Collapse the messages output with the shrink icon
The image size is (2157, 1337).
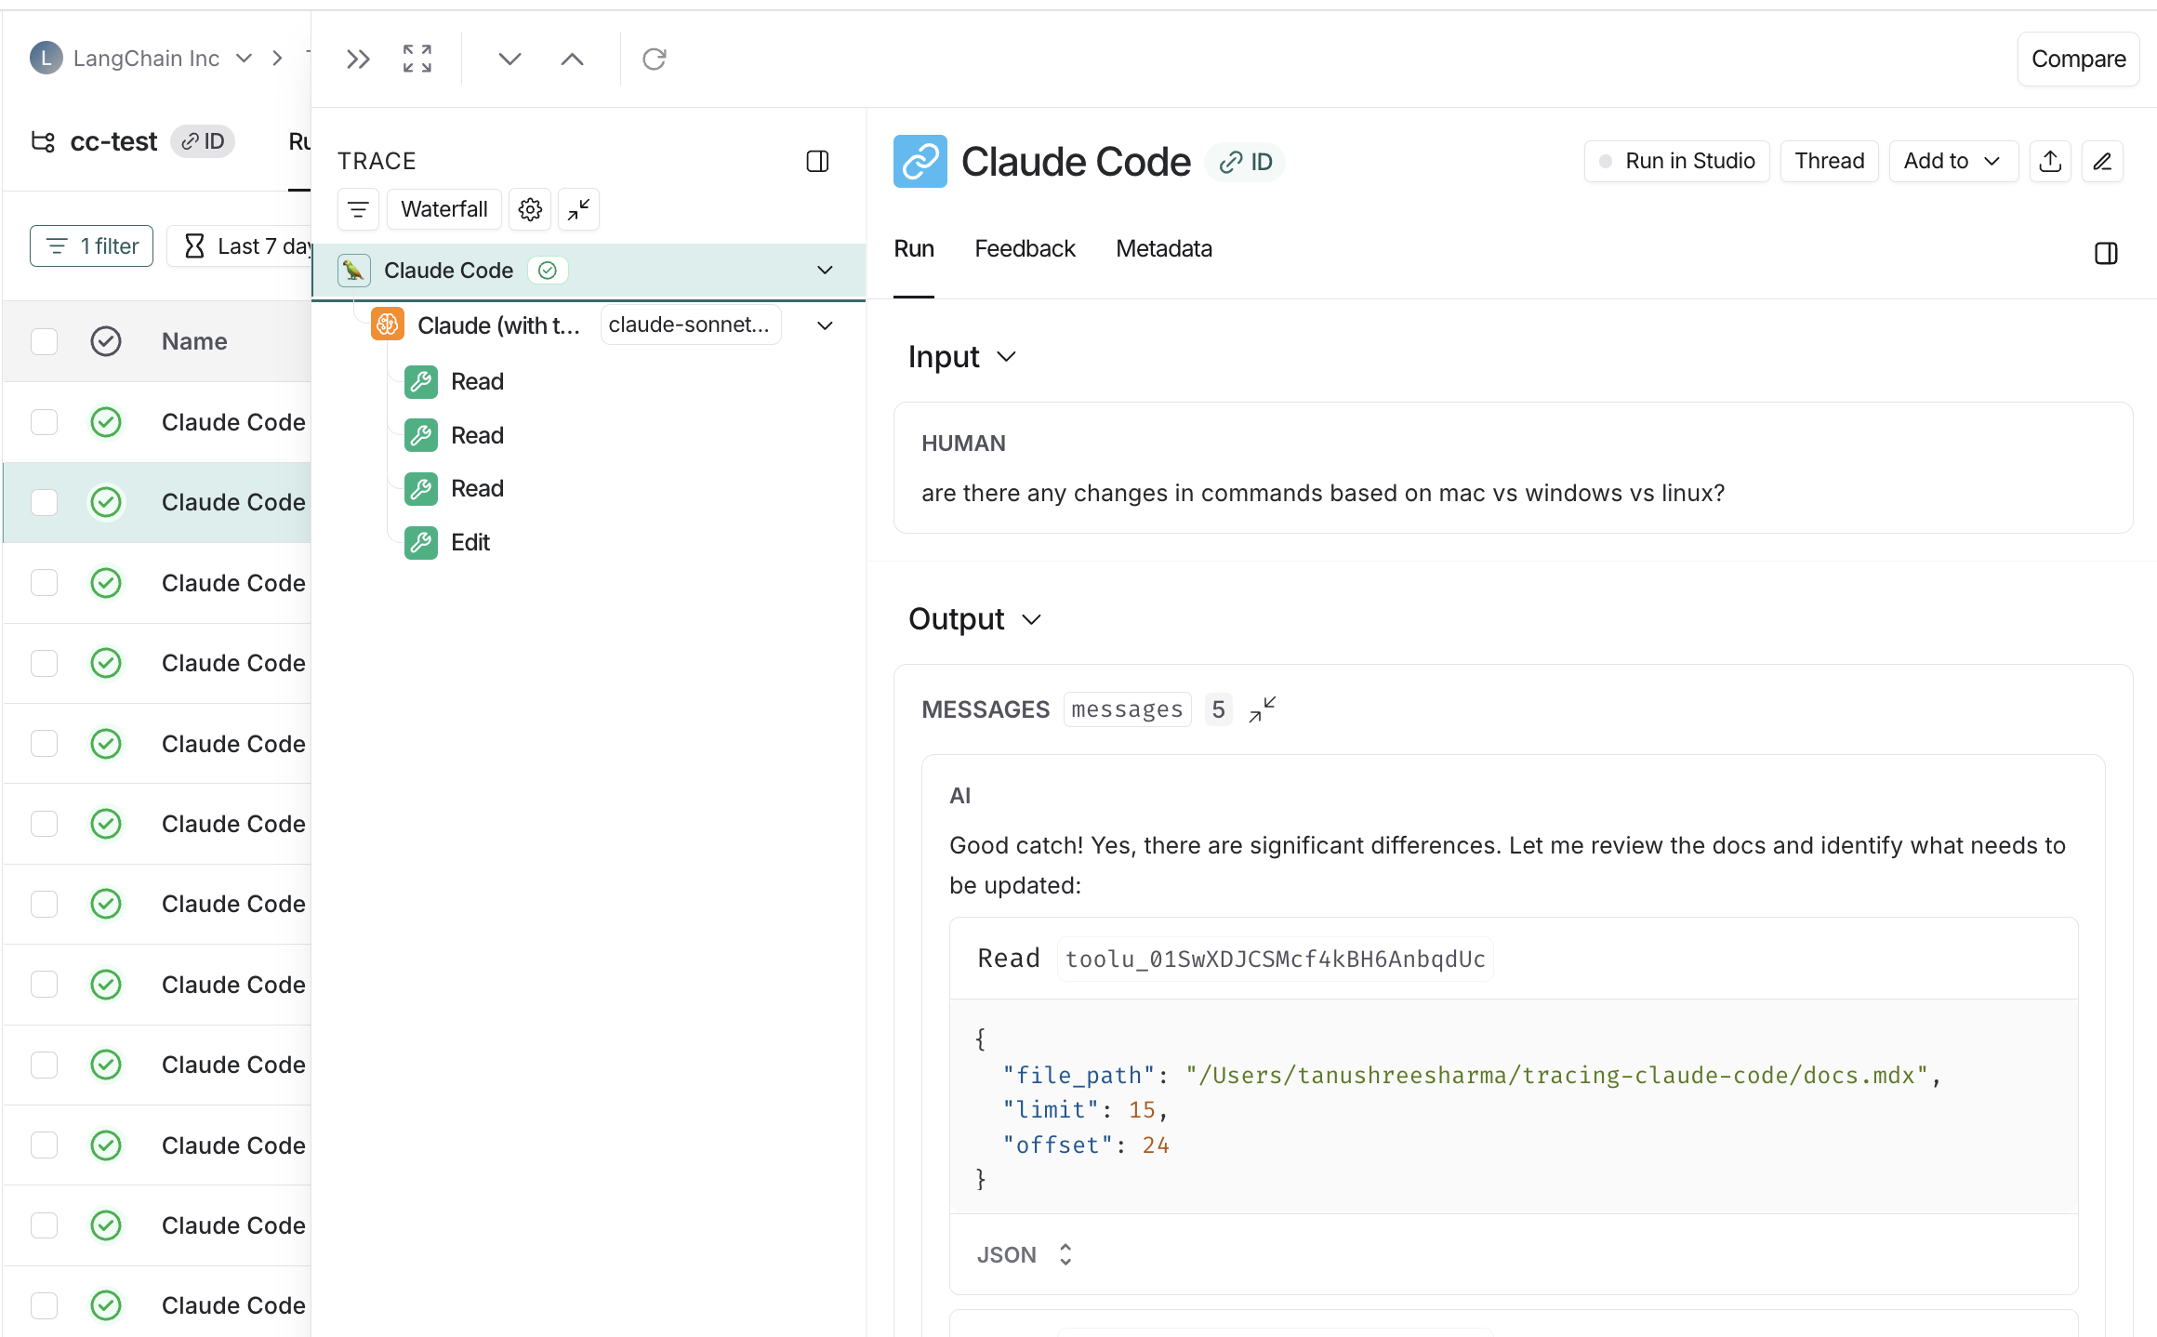point(1262,709)
